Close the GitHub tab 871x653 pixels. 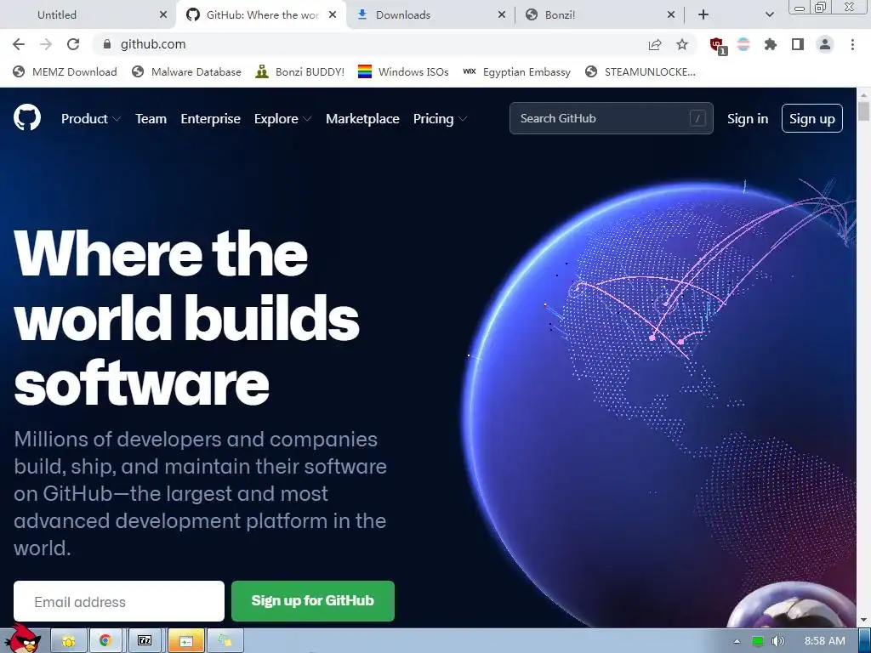point(333,15)
